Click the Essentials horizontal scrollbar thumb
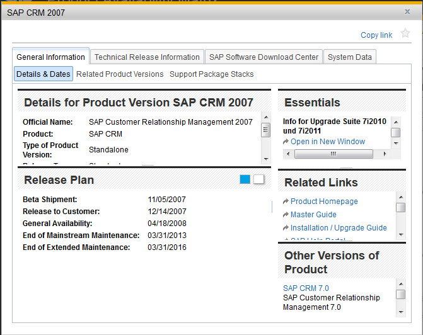The width and height of the screenshot is (423, 335). coord(333,154)
